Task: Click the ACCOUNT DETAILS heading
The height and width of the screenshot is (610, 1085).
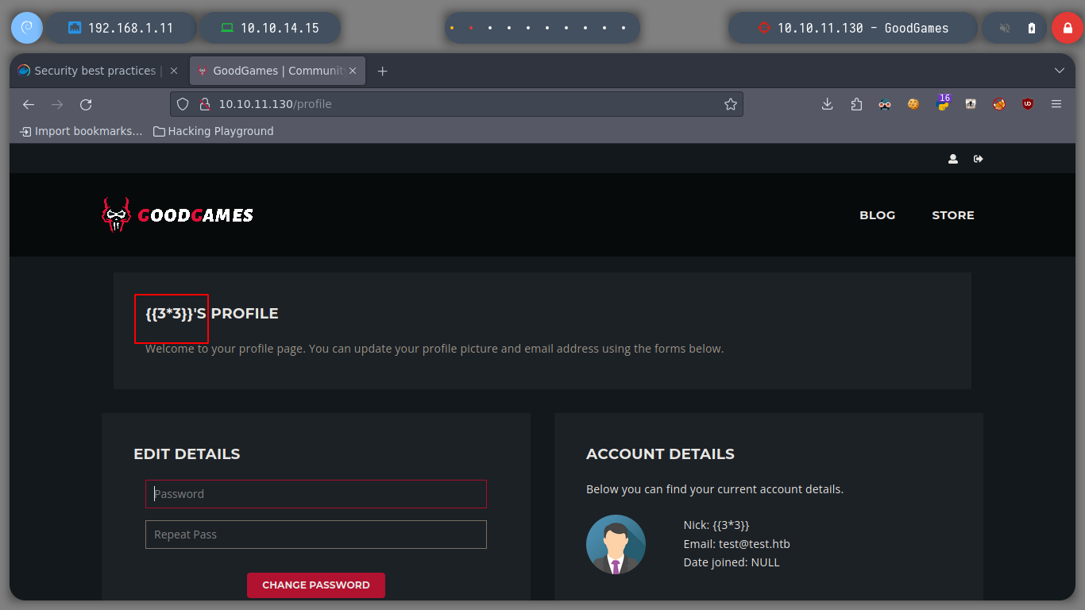Action: coord(660,454)
